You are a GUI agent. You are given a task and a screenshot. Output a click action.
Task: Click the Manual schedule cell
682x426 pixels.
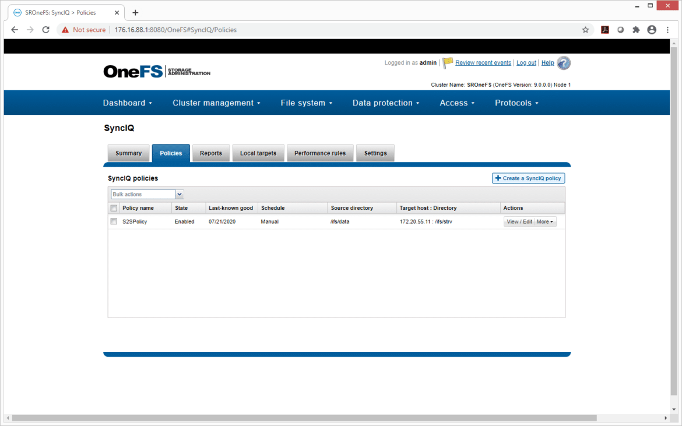pos(270,221)
